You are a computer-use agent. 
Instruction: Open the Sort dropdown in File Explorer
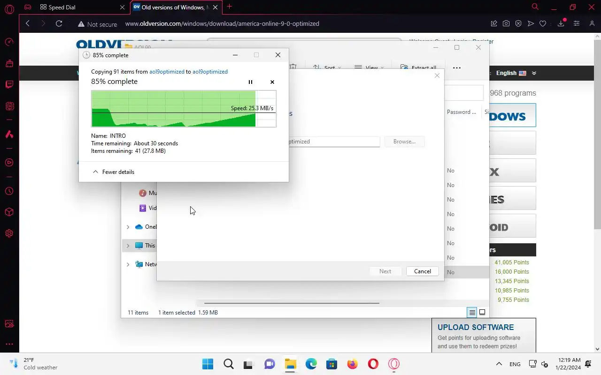coord(327,67)
